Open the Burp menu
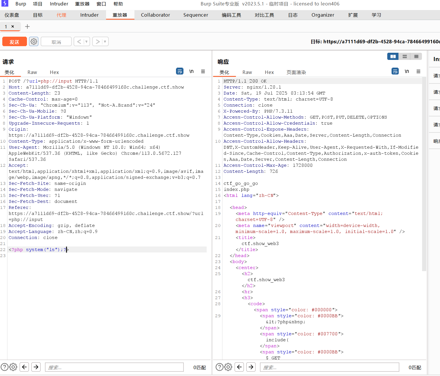 (x=21, y=4)
